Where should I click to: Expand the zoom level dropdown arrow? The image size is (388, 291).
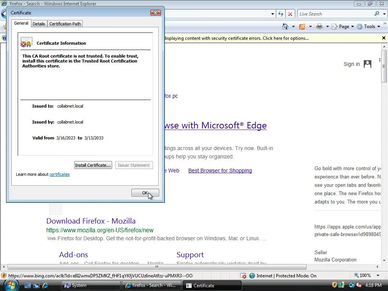(378, 275)
